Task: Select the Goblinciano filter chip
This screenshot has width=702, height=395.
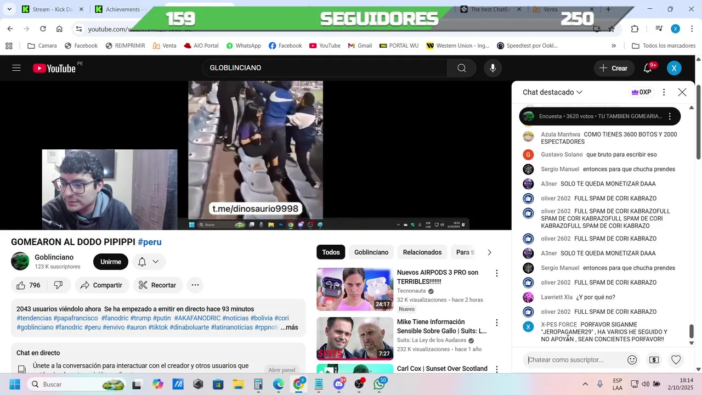Action: pos(371,252)
